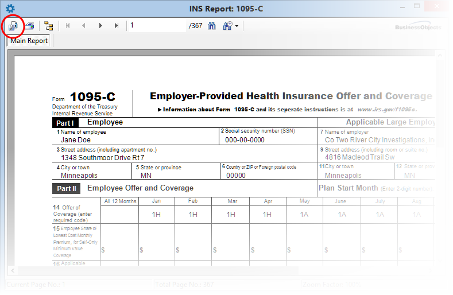Click the '15 Employee Share of Lowest Cost Monthly Premium' row label
453x295 pixels.
75,242
